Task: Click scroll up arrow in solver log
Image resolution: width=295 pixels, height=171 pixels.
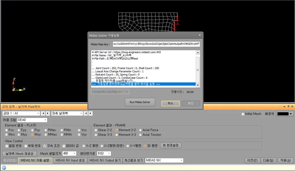Action: click(x=198, y=53)
